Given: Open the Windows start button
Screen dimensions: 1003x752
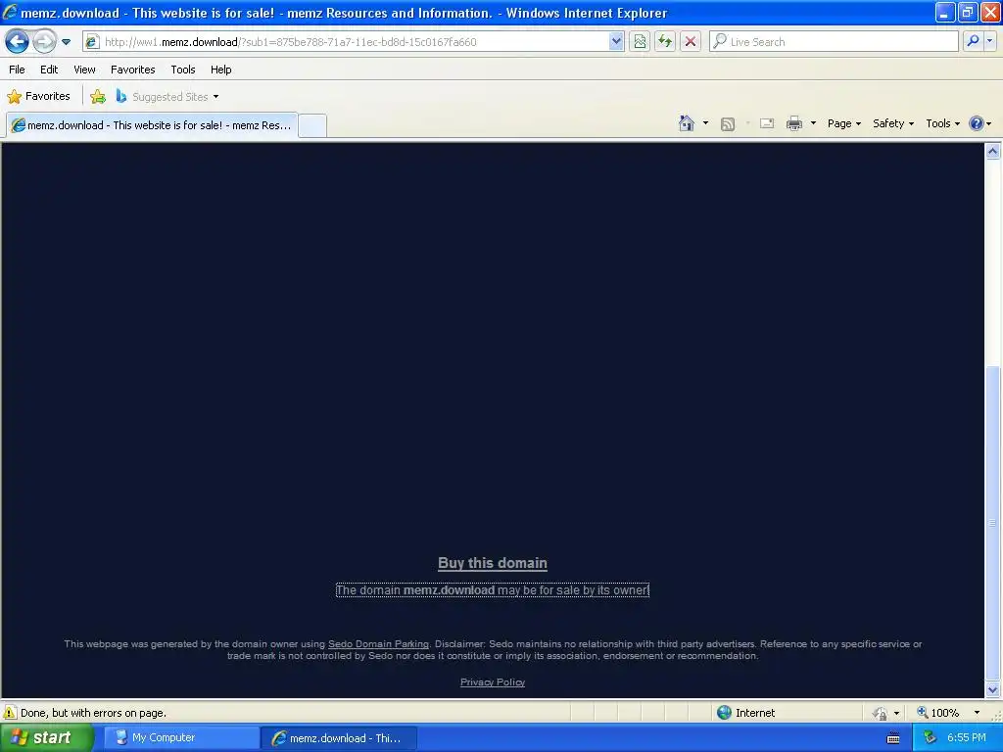Looking at the screenshot, I should pos(47,738).
